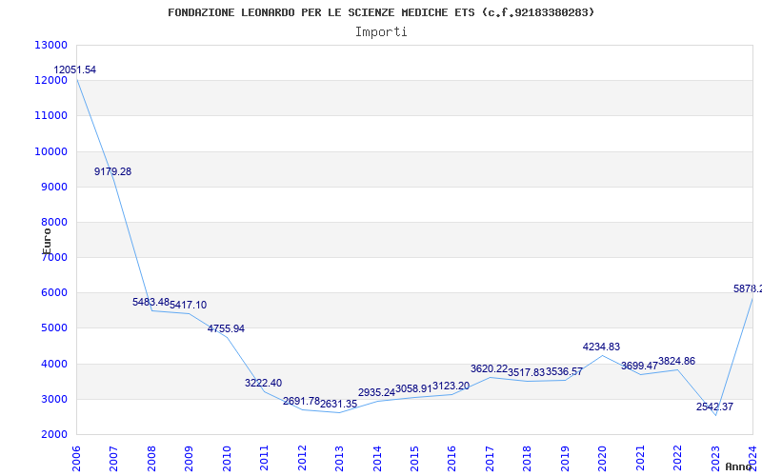The height and width of the screenshot is (476, 762).
Task: Click the 3000 y-axis label
Action: point(53,399)
